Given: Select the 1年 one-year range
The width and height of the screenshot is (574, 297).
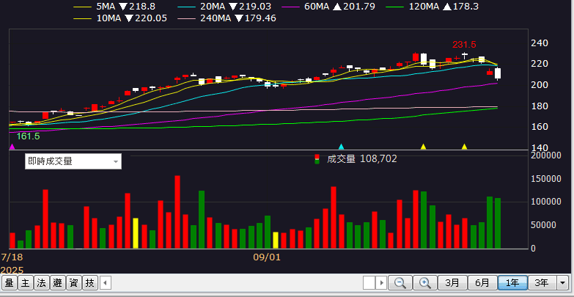Looking at the screenshot, I should click(x=512, y=282).
